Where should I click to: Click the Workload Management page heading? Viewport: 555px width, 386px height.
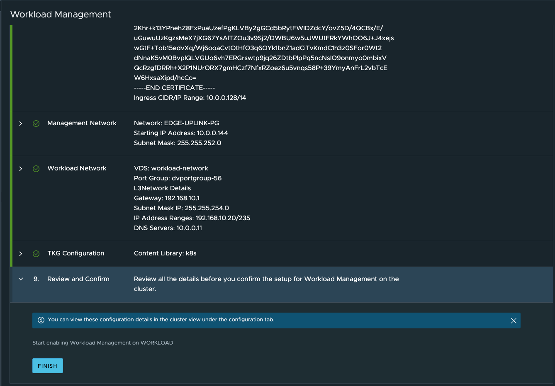tap(61, 15)
